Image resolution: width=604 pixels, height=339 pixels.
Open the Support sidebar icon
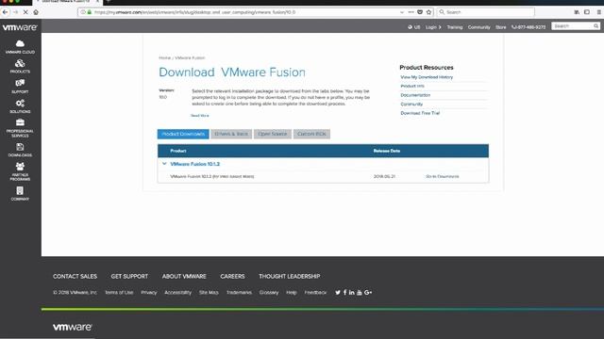(20, 87)
